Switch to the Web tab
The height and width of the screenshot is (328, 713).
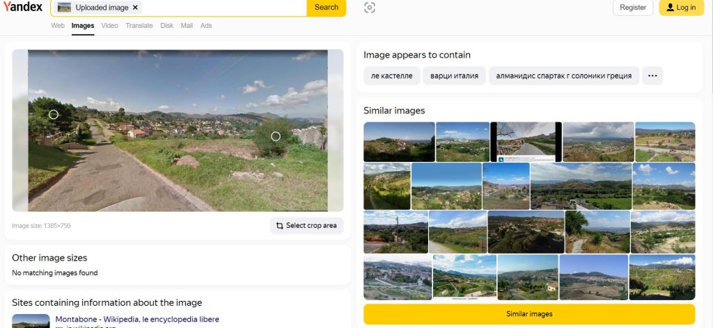pyautogui.click(x=58, y=26)
